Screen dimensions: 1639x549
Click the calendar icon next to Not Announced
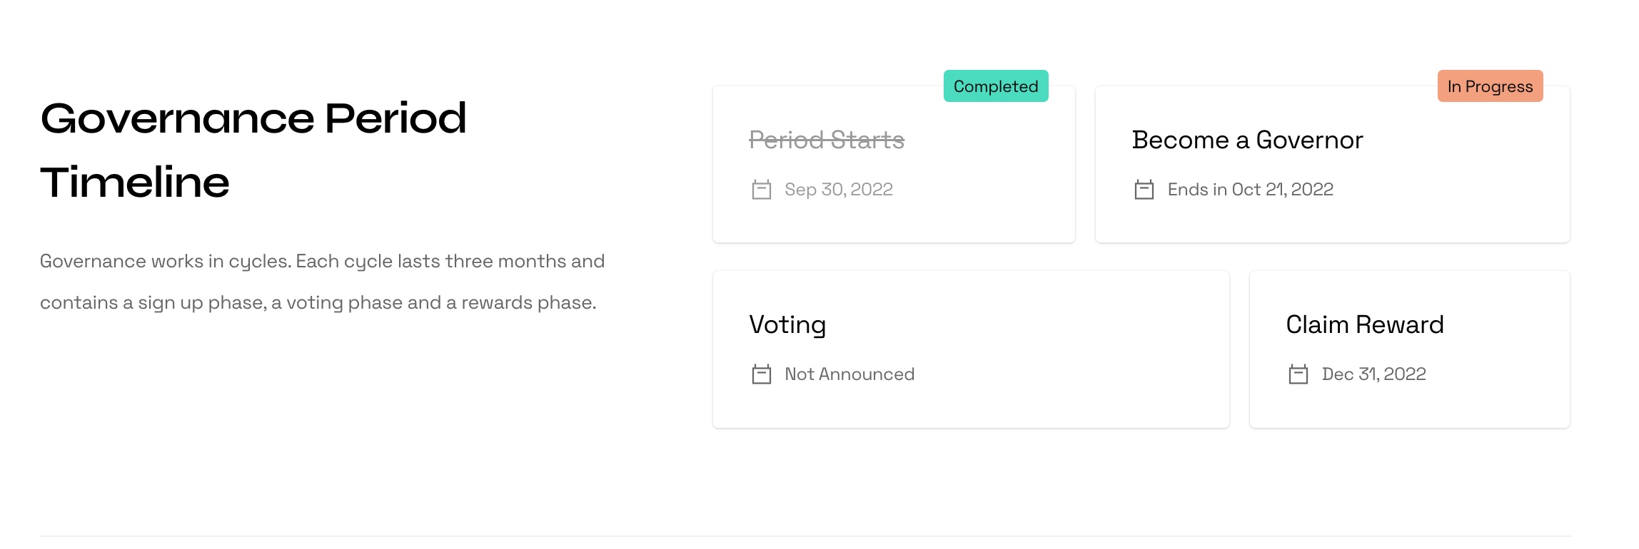761,374
